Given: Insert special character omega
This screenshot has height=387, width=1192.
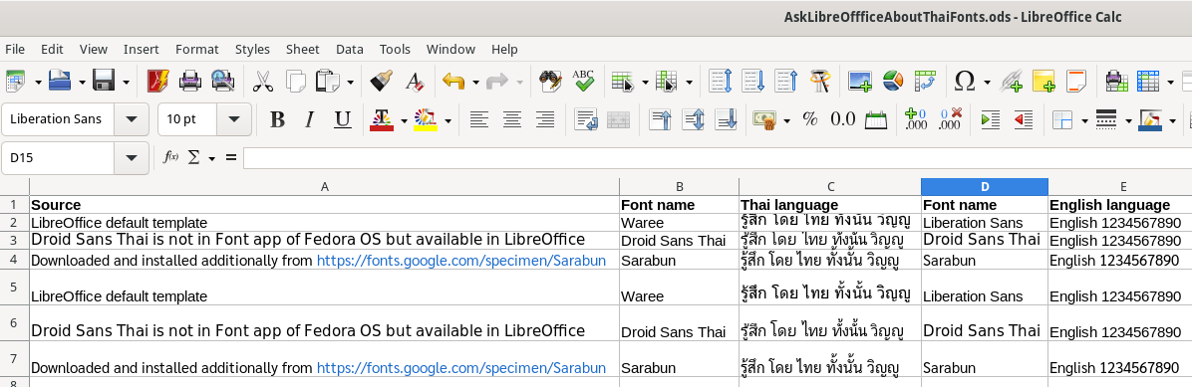Looking at the screenshot, I should click(965, 81).
